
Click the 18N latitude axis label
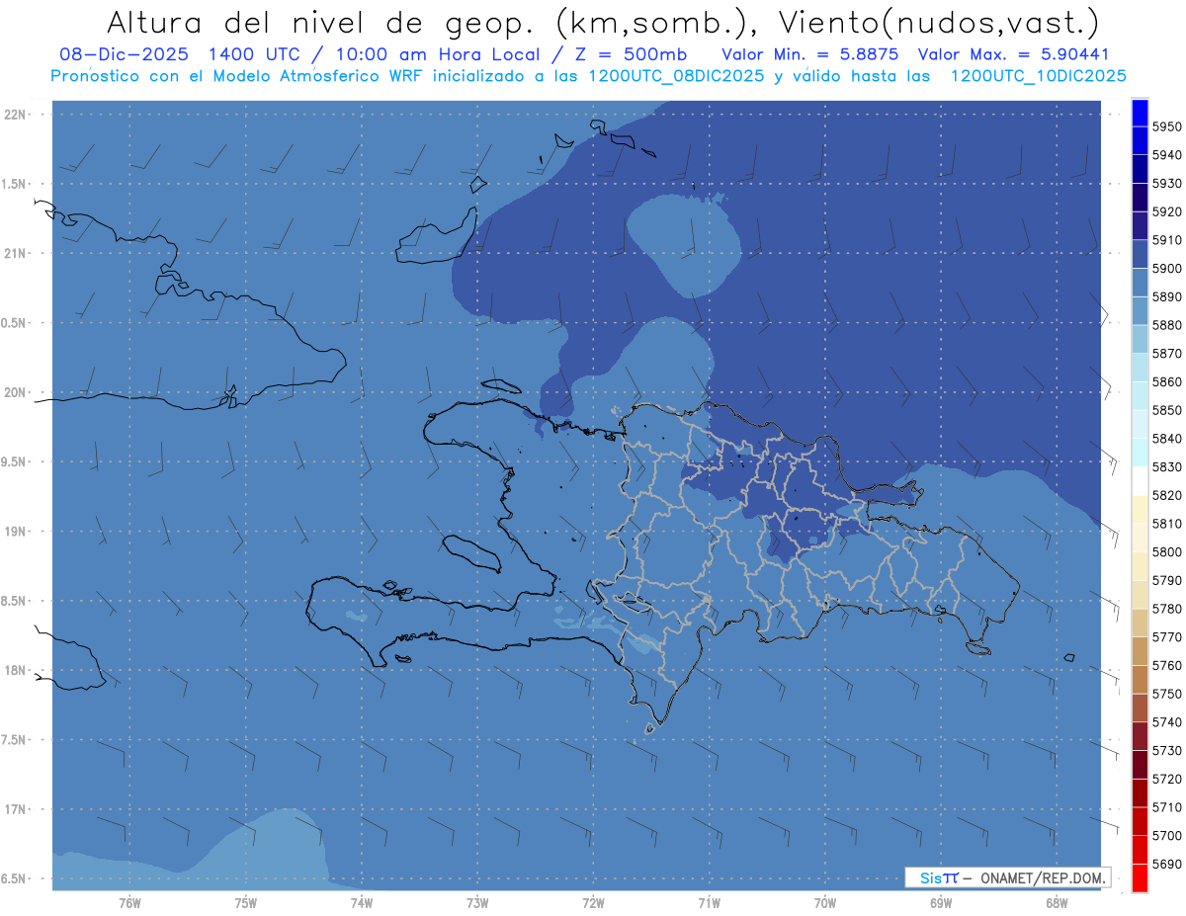pyautogui.click(x=16, y=670)
